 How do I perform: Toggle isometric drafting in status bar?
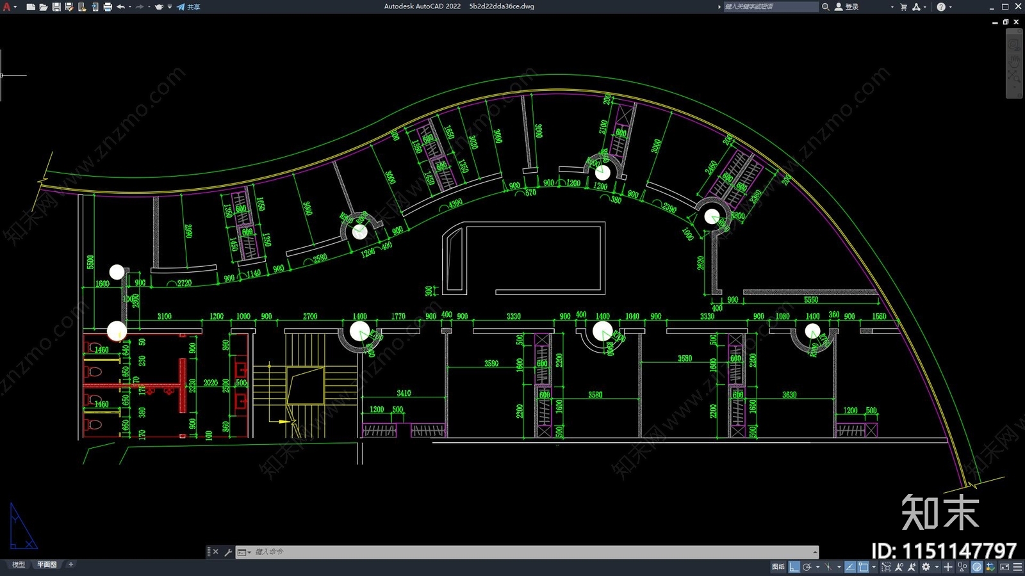[828, 567]
